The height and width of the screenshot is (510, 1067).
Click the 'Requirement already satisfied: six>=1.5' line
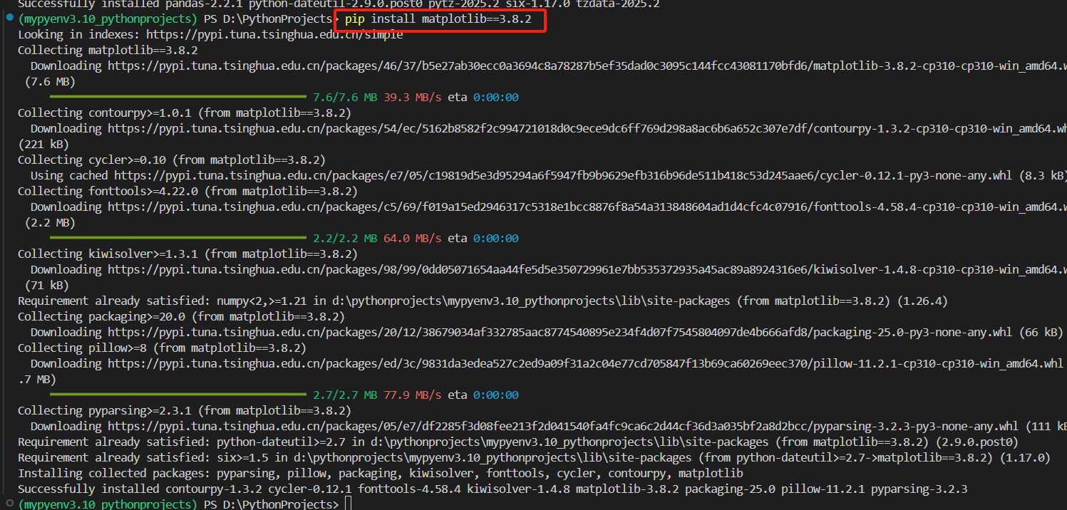pyautogui.click(x=534, y=457)
